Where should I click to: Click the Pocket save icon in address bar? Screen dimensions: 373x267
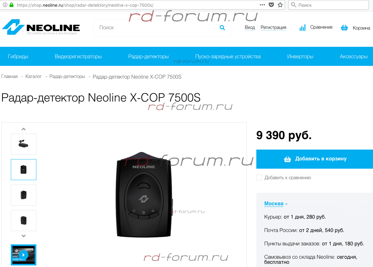click(271, 5)
